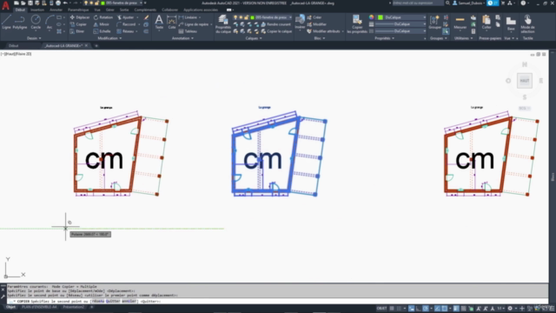556x313 pixels.
Task: Click the Rotation command
Action: 103,17
